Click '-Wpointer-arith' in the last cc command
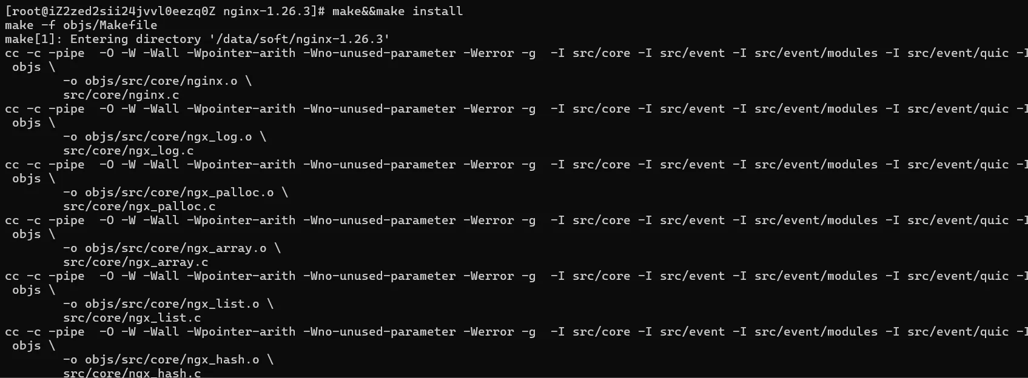1028x378 pixels. [241, 331]
